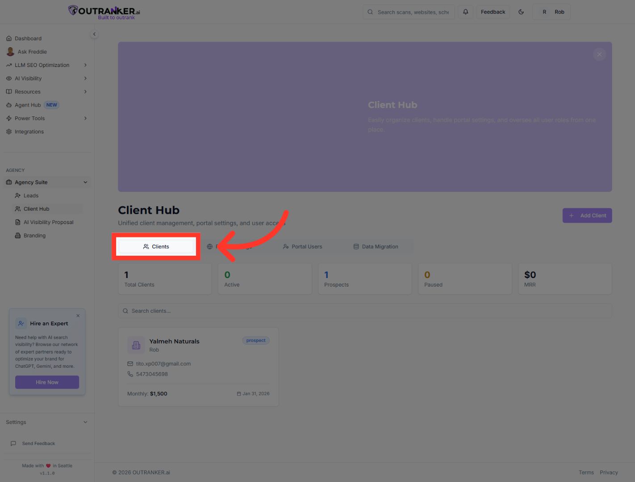Click the Client Hub page heading
The image size is (635, 482).
coord(149,210)
